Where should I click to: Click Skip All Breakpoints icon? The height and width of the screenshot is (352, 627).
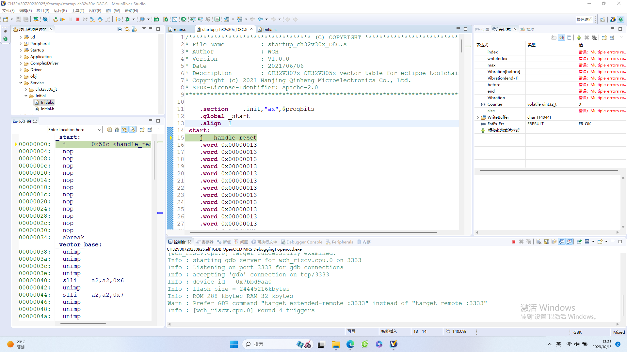coord(45,19)
